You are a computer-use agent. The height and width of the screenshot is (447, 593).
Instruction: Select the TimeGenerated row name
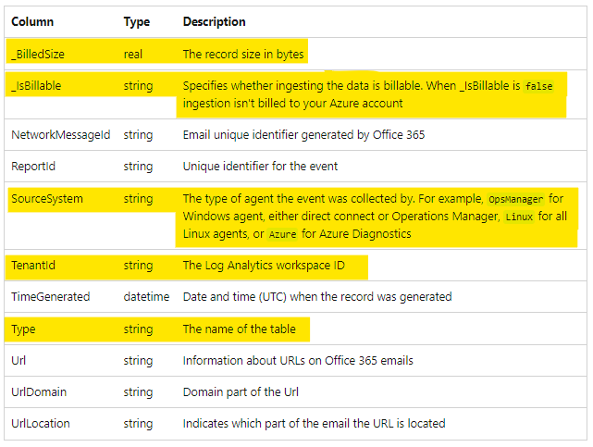pos(51,297)
